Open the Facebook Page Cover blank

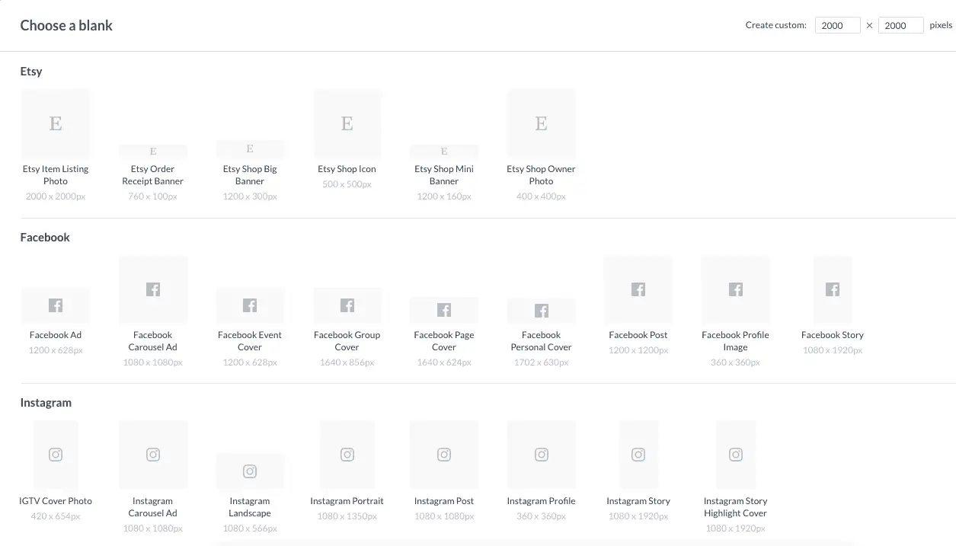tap(444, 310)
